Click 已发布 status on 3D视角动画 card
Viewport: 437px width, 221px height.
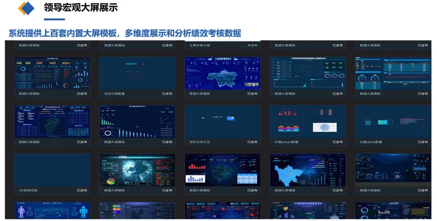[x=82, y=190]
